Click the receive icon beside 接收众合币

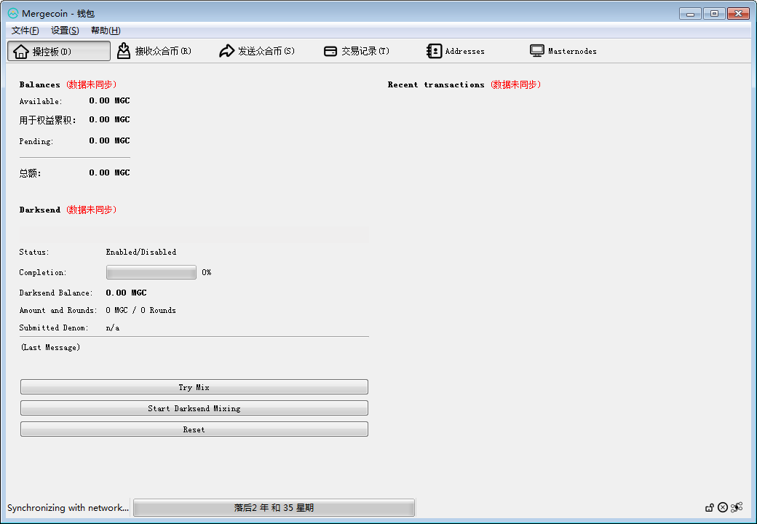[x=124, y=51]
